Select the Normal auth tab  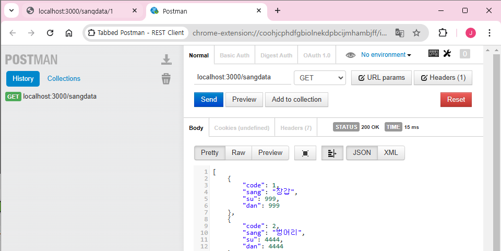(x=199, y=55)
